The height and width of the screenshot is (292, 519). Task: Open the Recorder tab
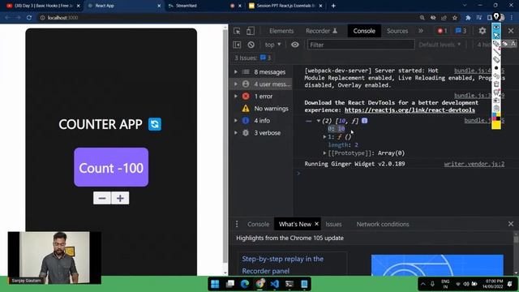click(321, 31)
